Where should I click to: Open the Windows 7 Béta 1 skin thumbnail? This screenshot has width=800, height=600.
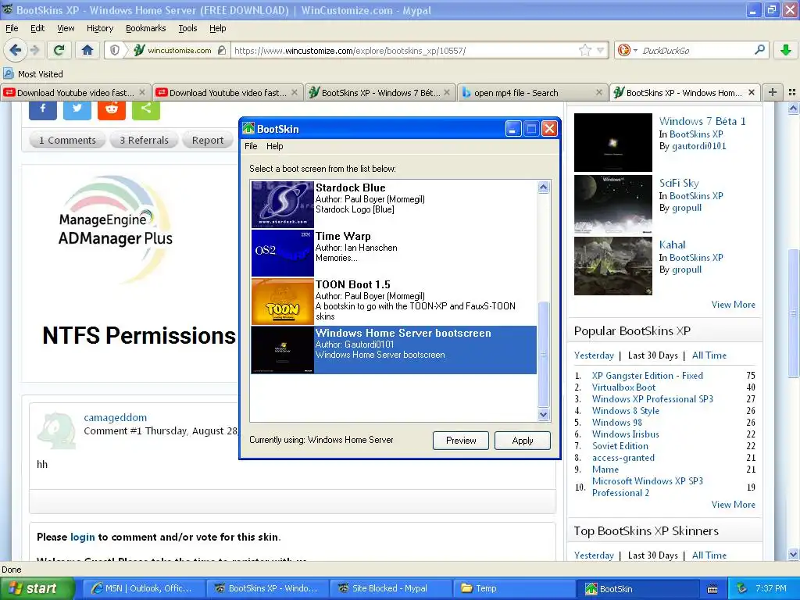pos(612,142)
